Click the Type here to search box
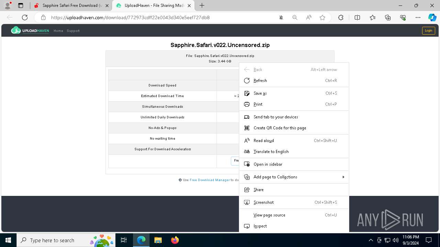This screenshot has height=247, width=440. click(x=66, y=240)
